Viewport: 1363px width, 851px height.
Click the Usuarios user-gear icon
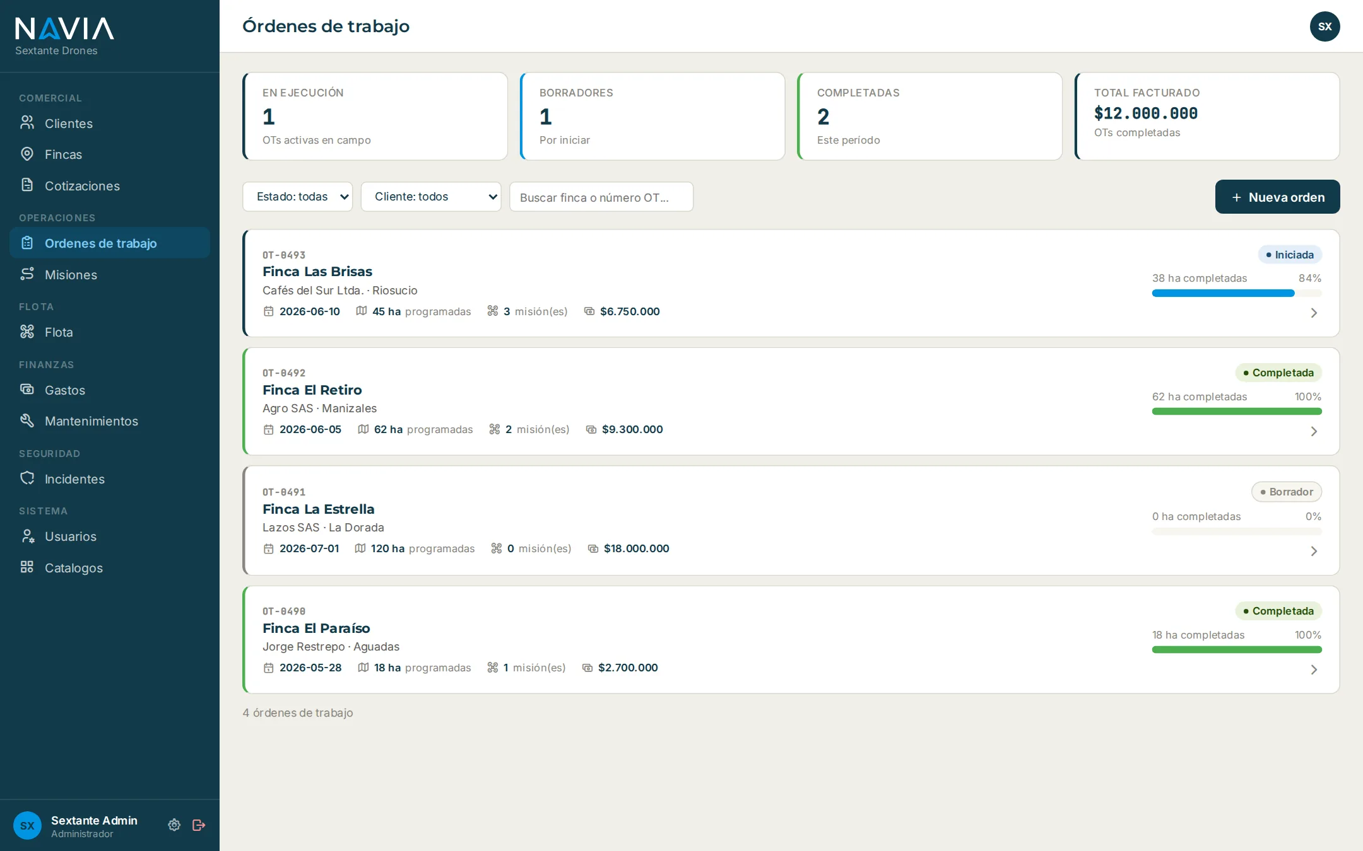[27, 536]
